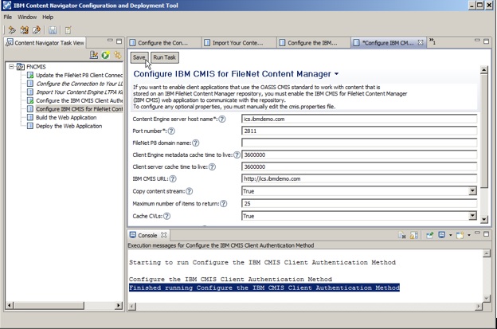Open the dropdown arrow next to the task title

point(336,74)
